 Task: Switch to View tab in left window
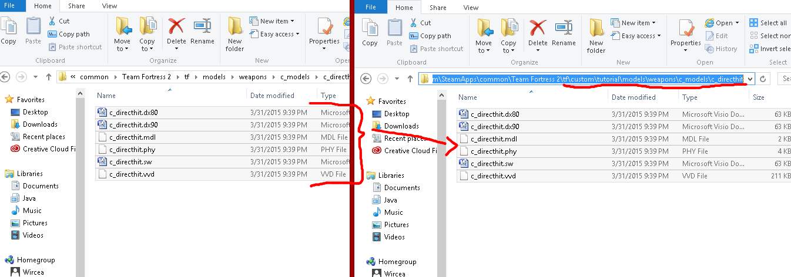pyautogui.click(x=109, y=6)
